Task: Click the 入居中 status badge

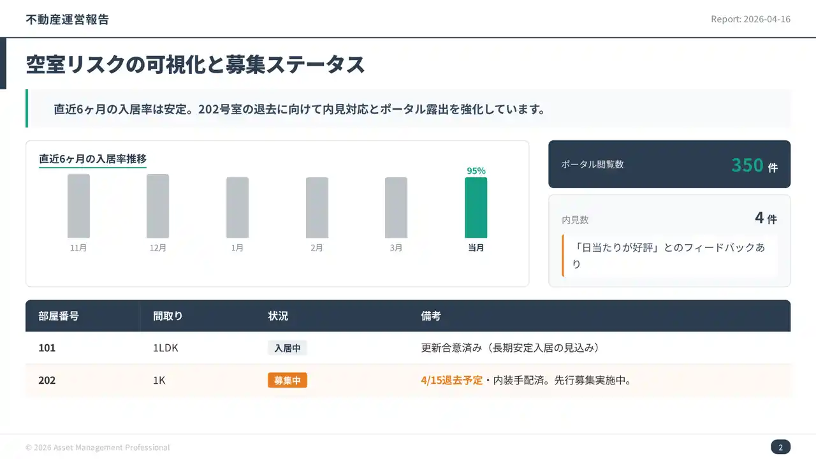Action: tap(287, 348)
